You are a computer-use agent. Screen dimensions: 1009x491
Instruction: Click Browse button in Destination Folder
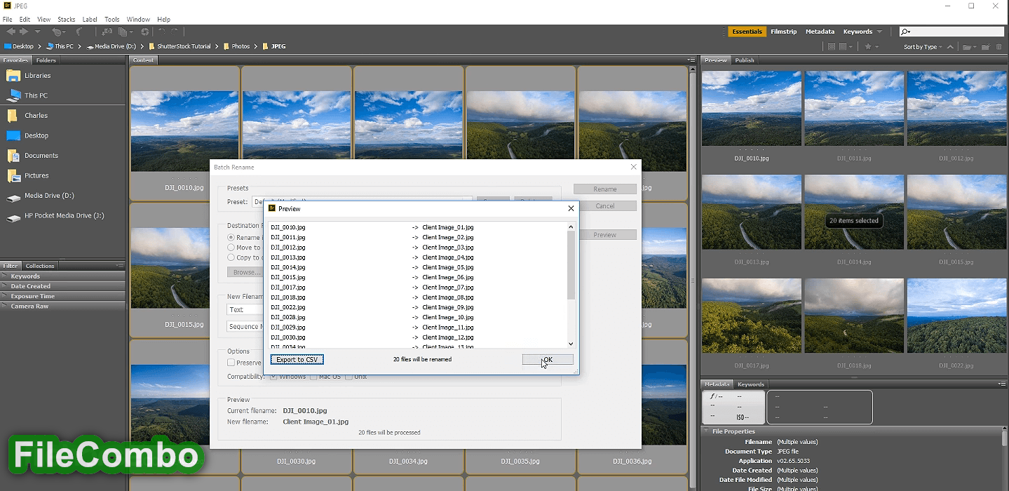(x=245, y=272)
